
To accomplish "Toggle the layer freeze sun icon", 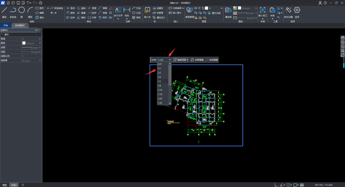I will [199, 8].
